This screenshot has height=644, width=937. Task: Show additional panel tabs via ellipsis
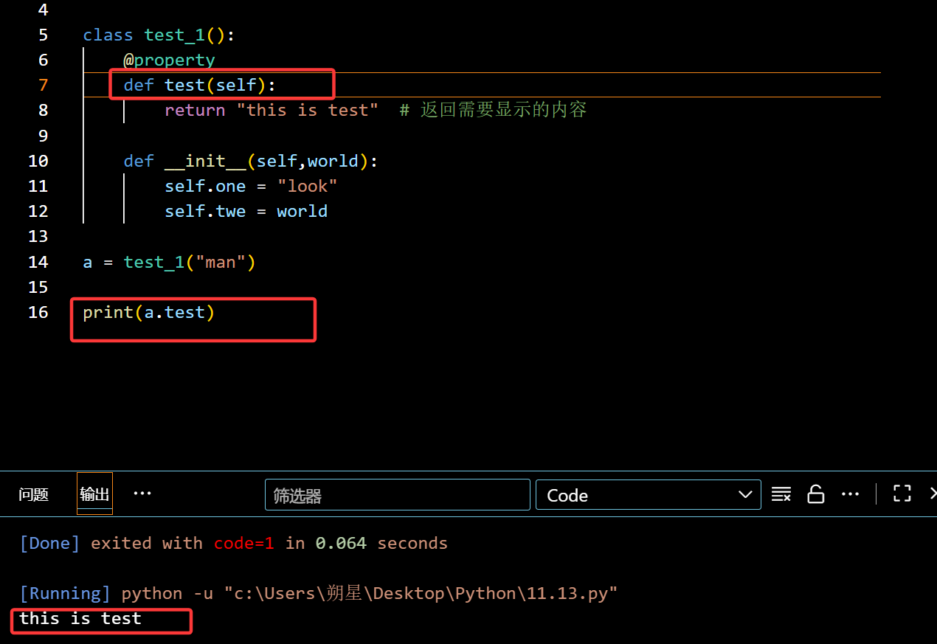tap(142, 494)
